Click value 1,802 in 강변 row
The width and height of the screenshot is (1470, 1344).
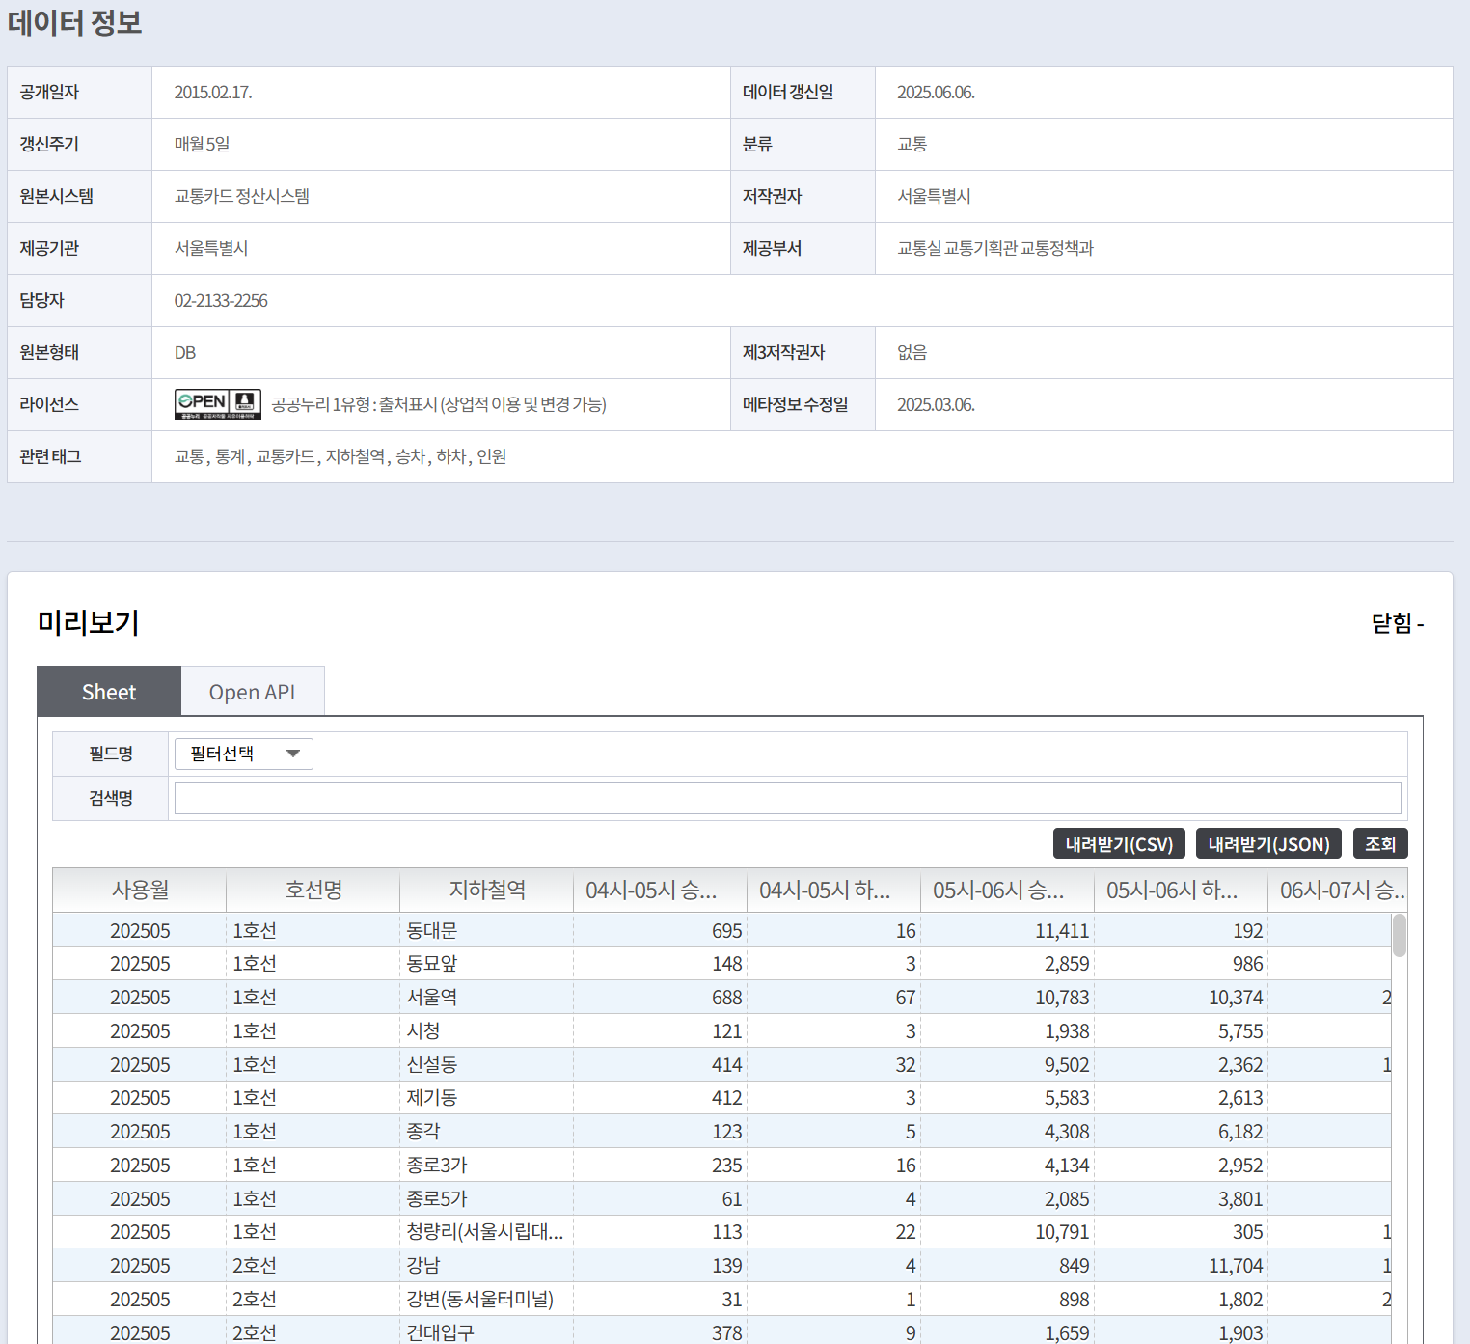click(1240, 1300)
